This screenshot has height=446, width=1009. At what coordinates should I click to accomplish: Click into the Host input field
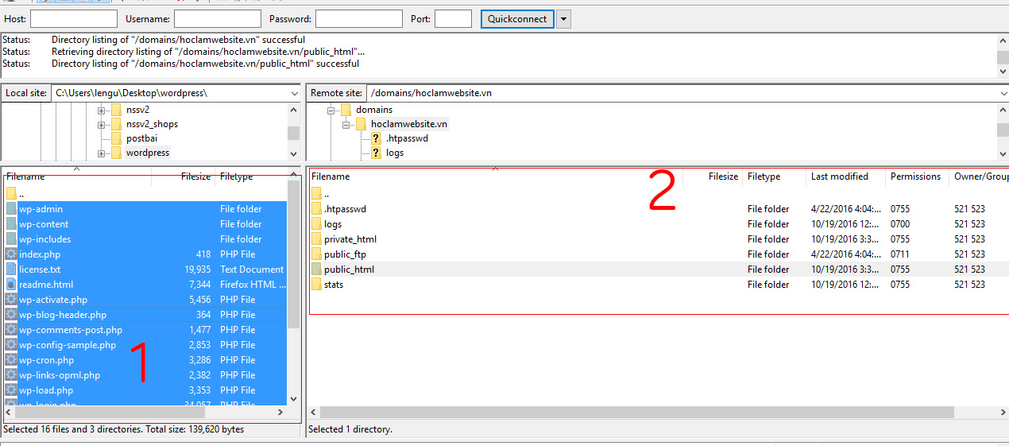click(73, 19)
